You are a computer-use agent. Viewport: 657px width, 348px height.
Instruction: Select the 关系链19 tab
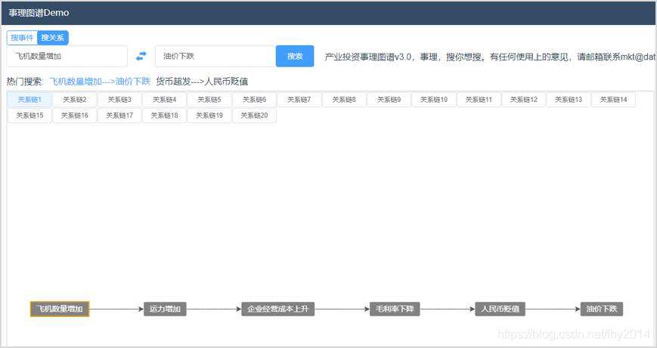pos(209,115)
